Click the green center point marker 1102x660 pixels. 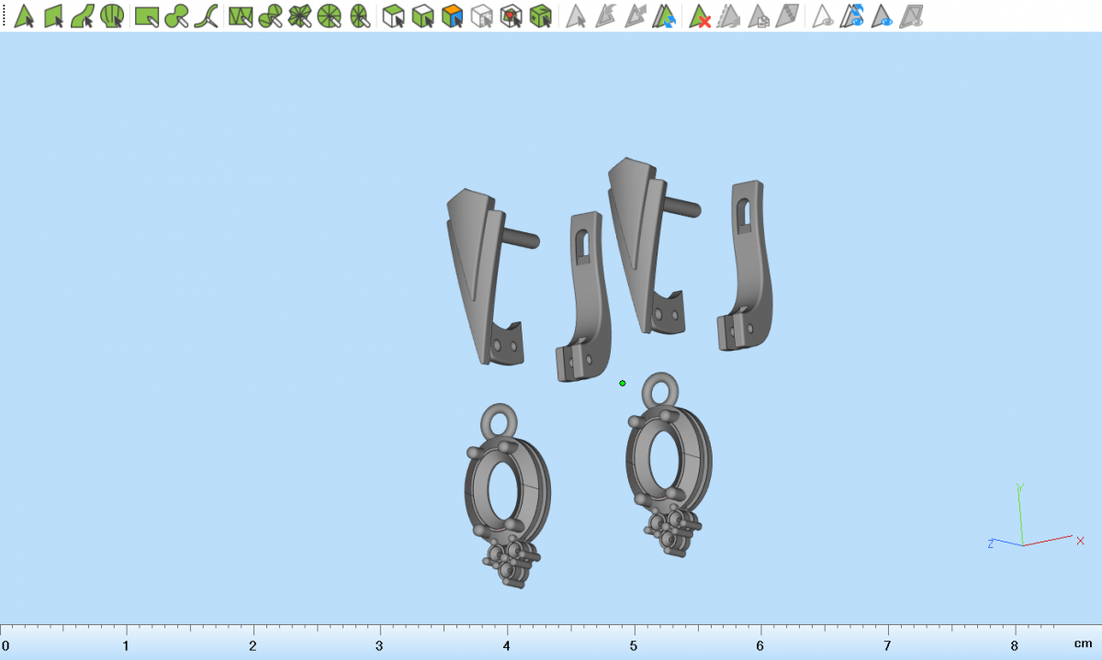coord(623,383)
